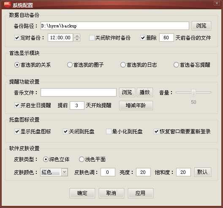Enable 最小化到托盘 checkbox
This screenshot has height=208, width=223.
click(x=109, y=131)
